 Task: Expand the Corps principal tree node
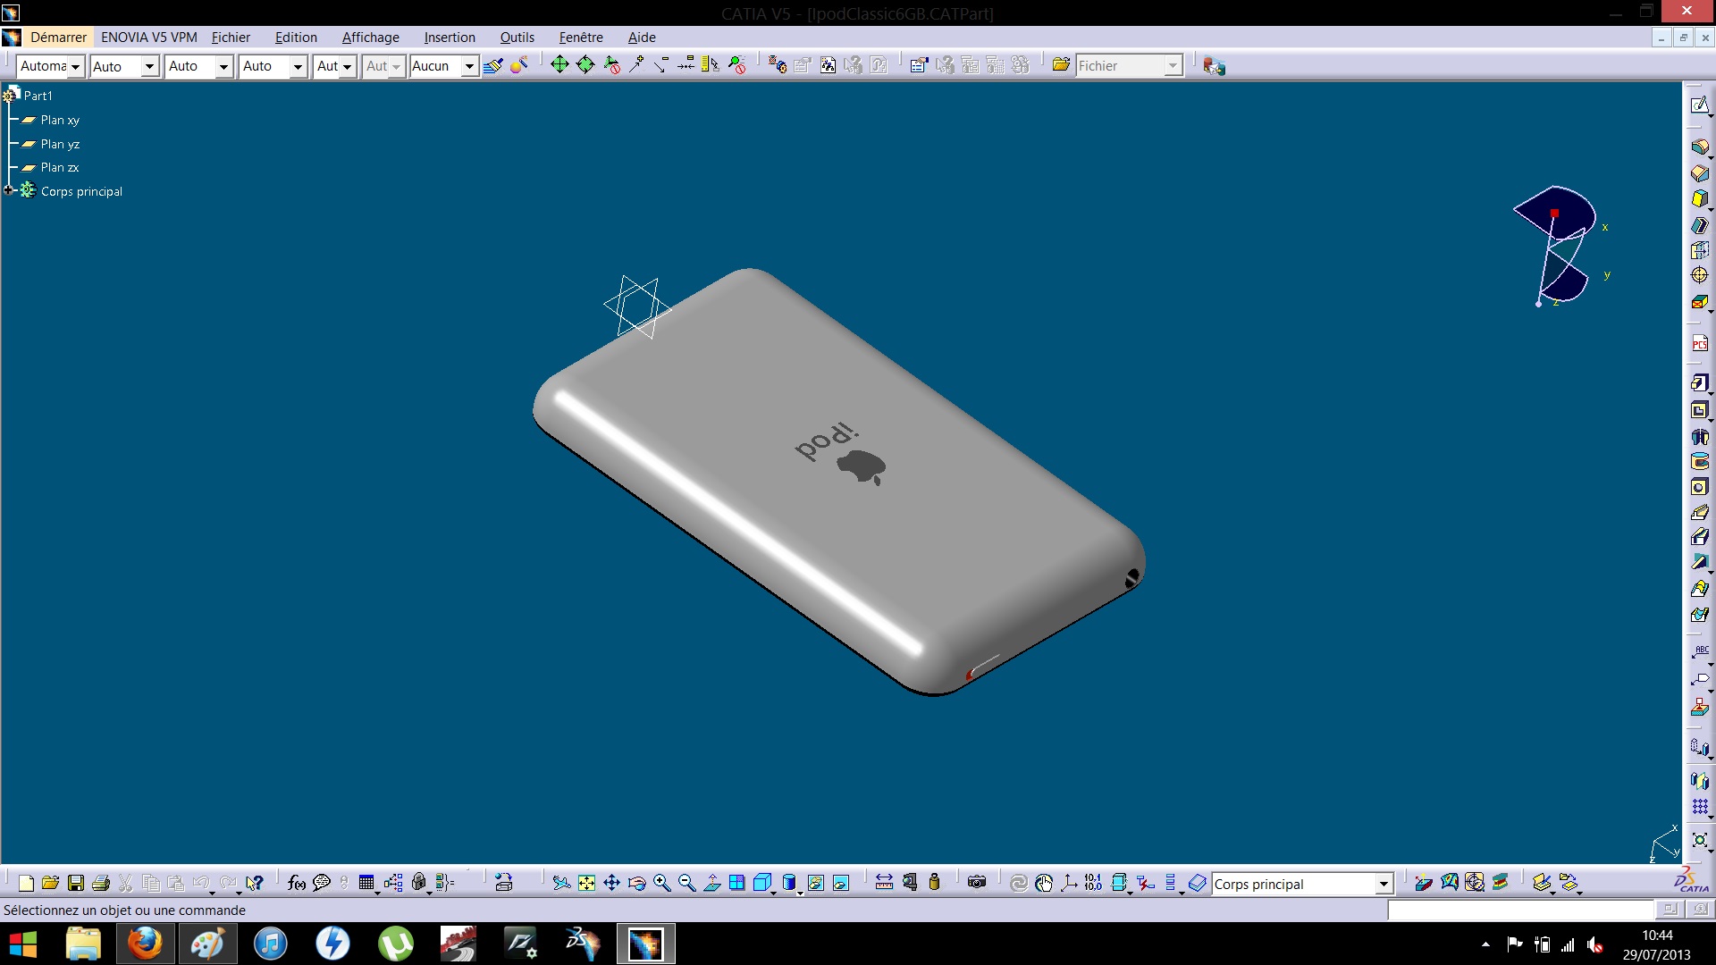click(x=9, y=190)
